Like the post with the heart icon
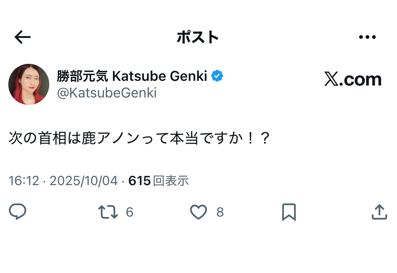Viewport: 397px width, 273px height. coord(198,212)
